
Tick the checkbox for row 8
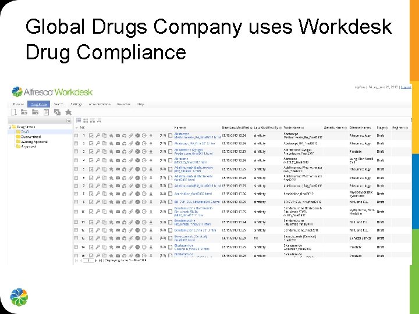76,194
